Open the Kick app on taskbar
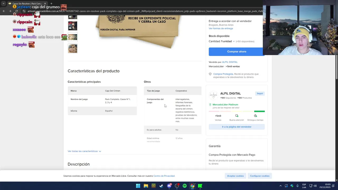The height and width of the screenshot is (190, 338). coord(200,186)
